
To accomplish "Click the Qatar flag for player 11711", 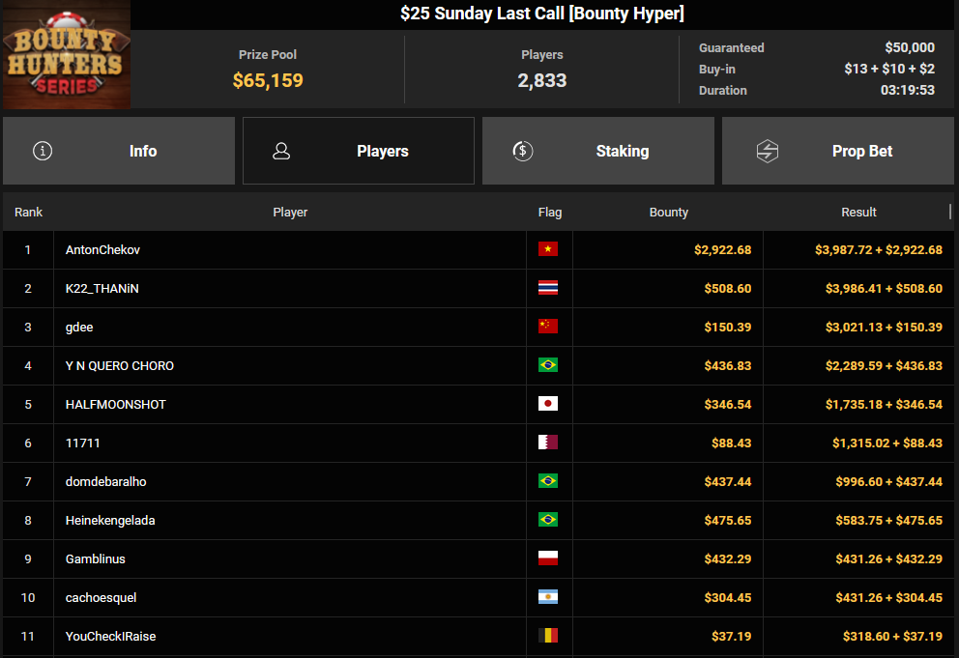I will 548,443.
